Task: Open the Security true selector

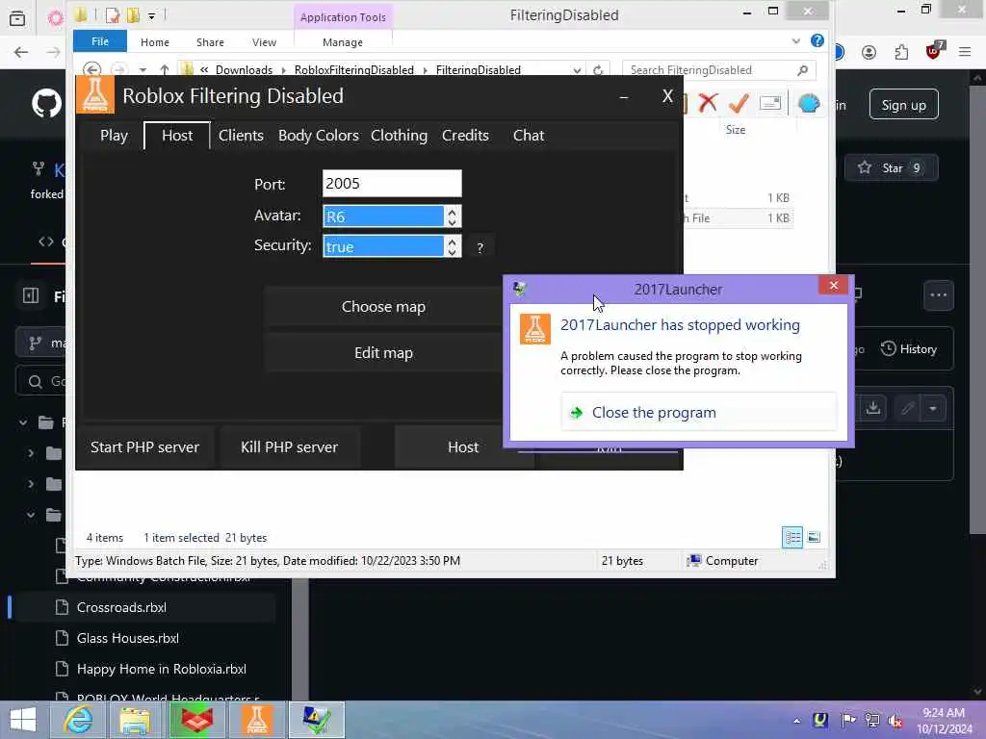Action: [x=392, y=246]
